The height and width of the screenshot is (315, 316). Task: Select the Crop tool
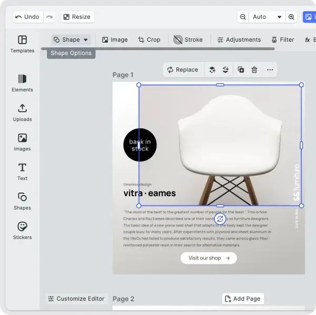tap(149, 40)
